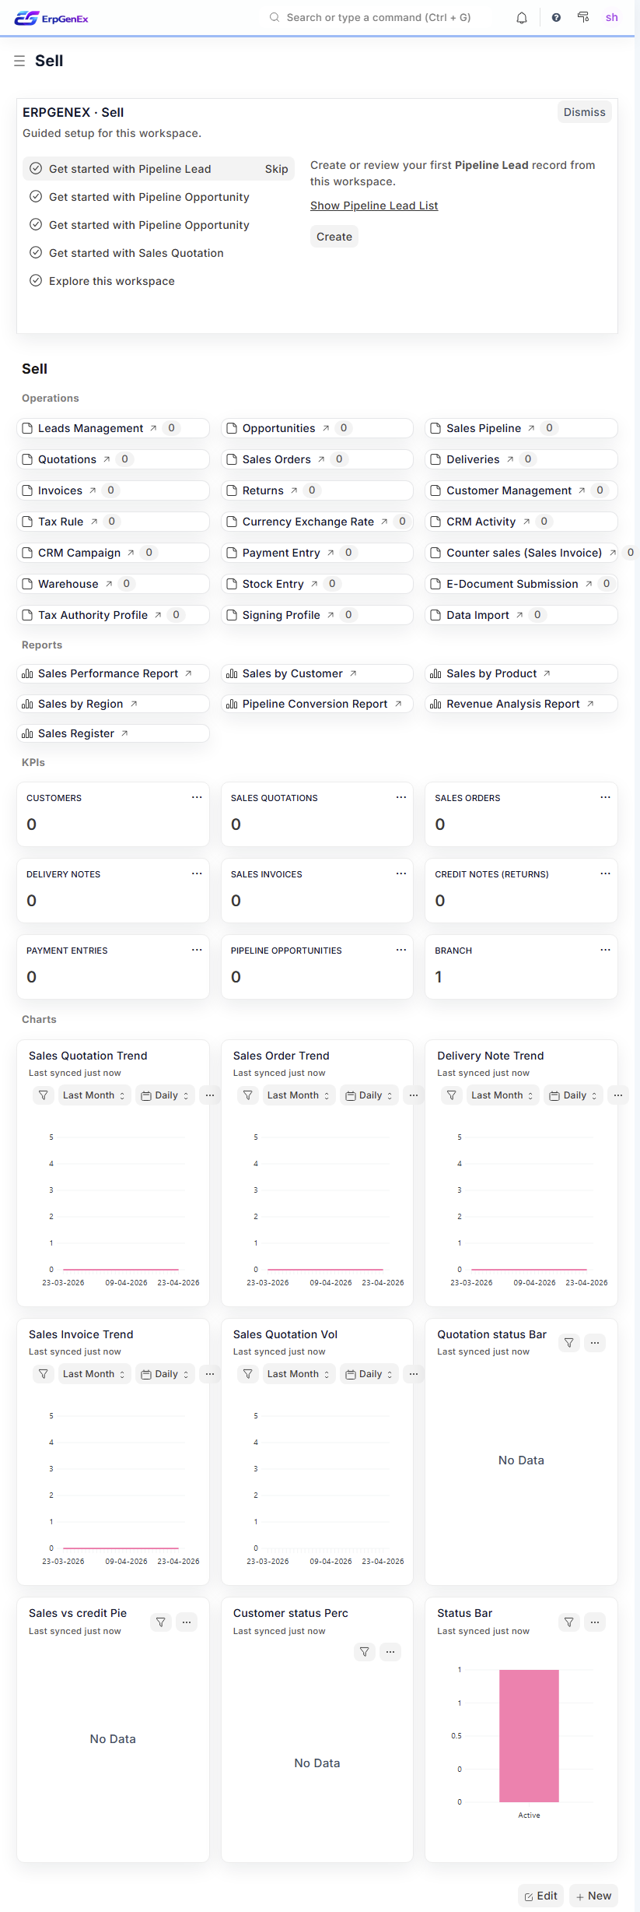
Task: Dismiss the guided setup panel
Action: (585, 112)
